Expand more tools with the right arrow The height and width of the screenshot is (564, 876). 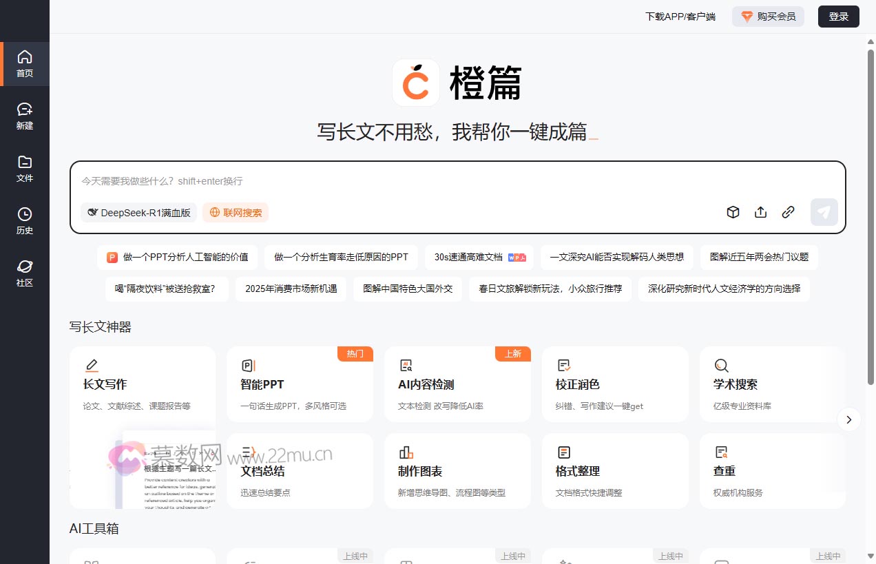[x=848, y=419]
